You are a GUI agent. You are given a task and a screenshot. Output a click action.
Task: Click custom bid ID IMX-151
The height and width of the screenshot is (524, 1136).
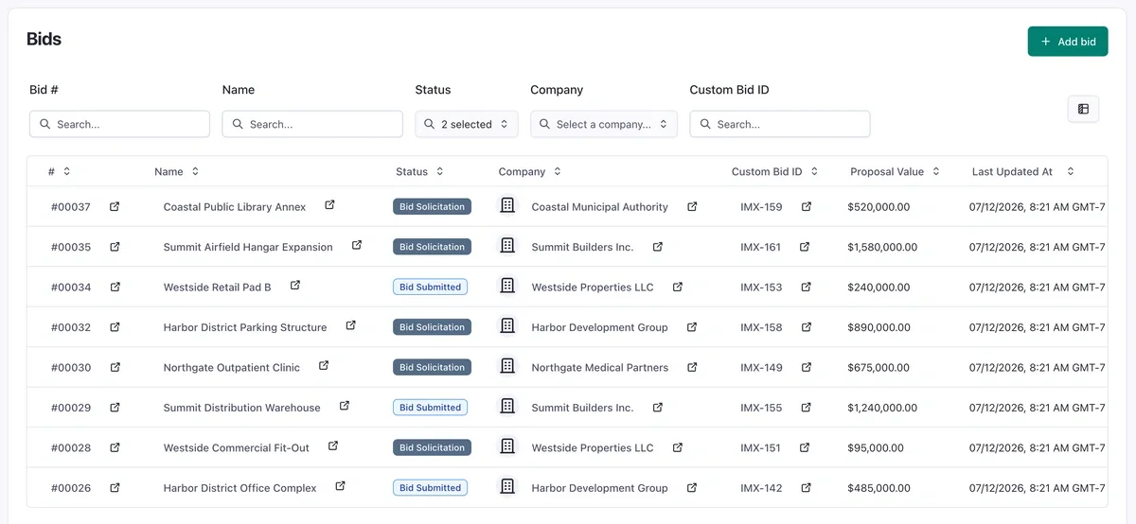coord(760,448)
